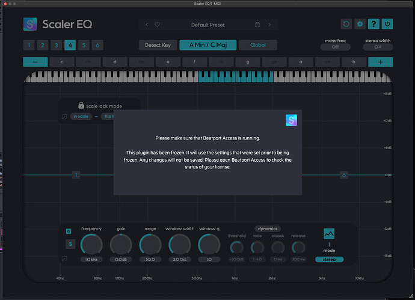This screenshot has height=300, width=415.
Task: Click the 1.0 kHz frequency value field
Action: (91, 260)
